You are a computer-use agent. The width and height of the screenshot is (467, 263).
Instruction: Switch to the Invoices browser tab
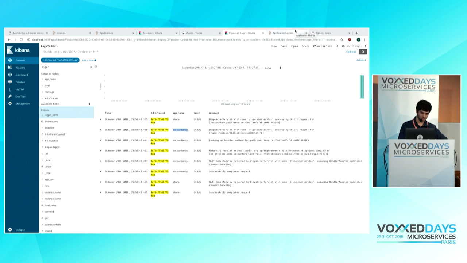click(71, 33)
